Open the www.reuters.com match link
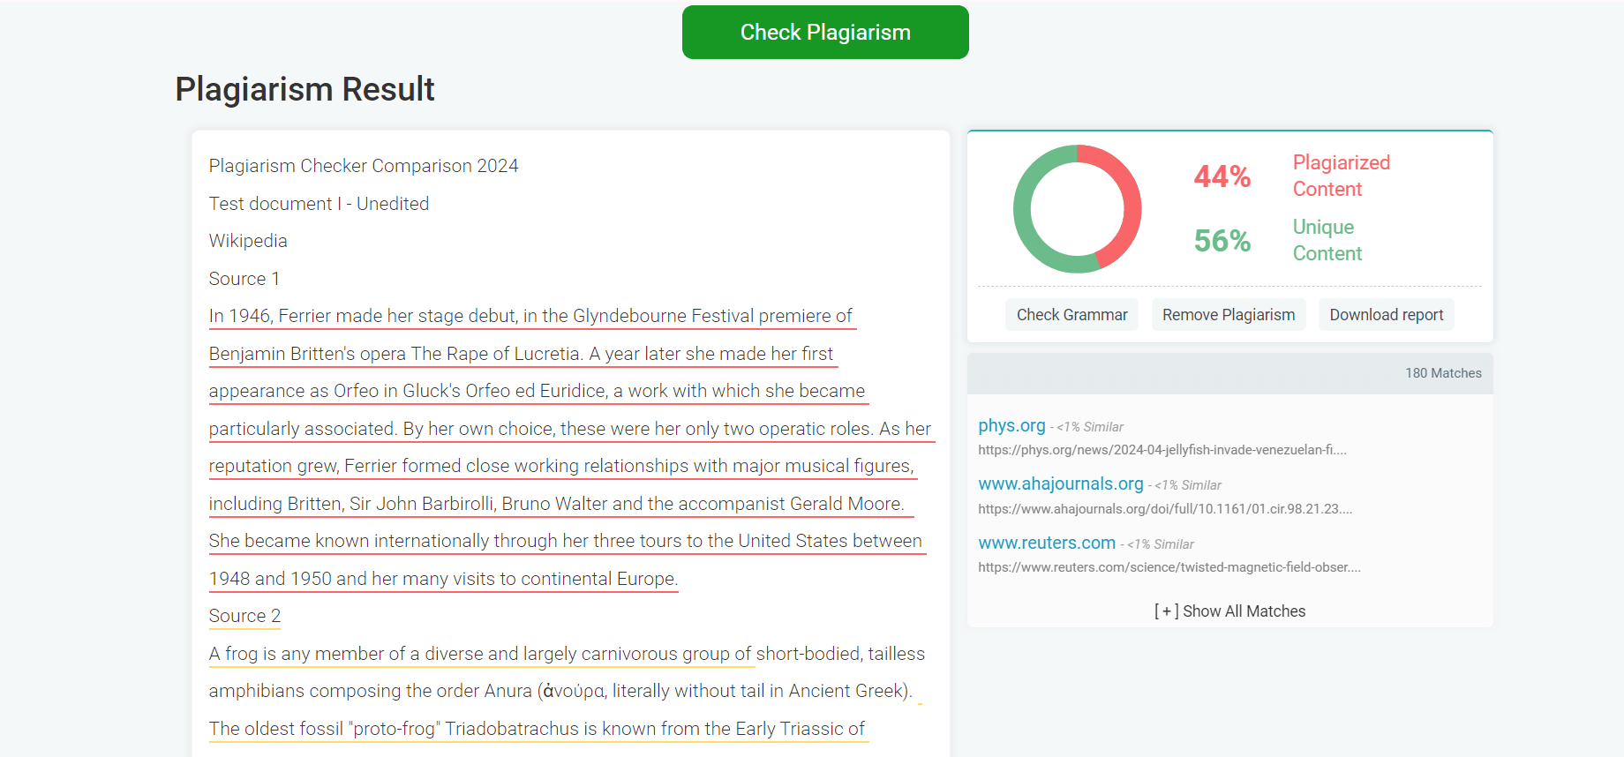 click(x=1047, y=543)
